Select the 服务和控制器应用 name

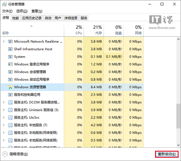tap(27, 95)
